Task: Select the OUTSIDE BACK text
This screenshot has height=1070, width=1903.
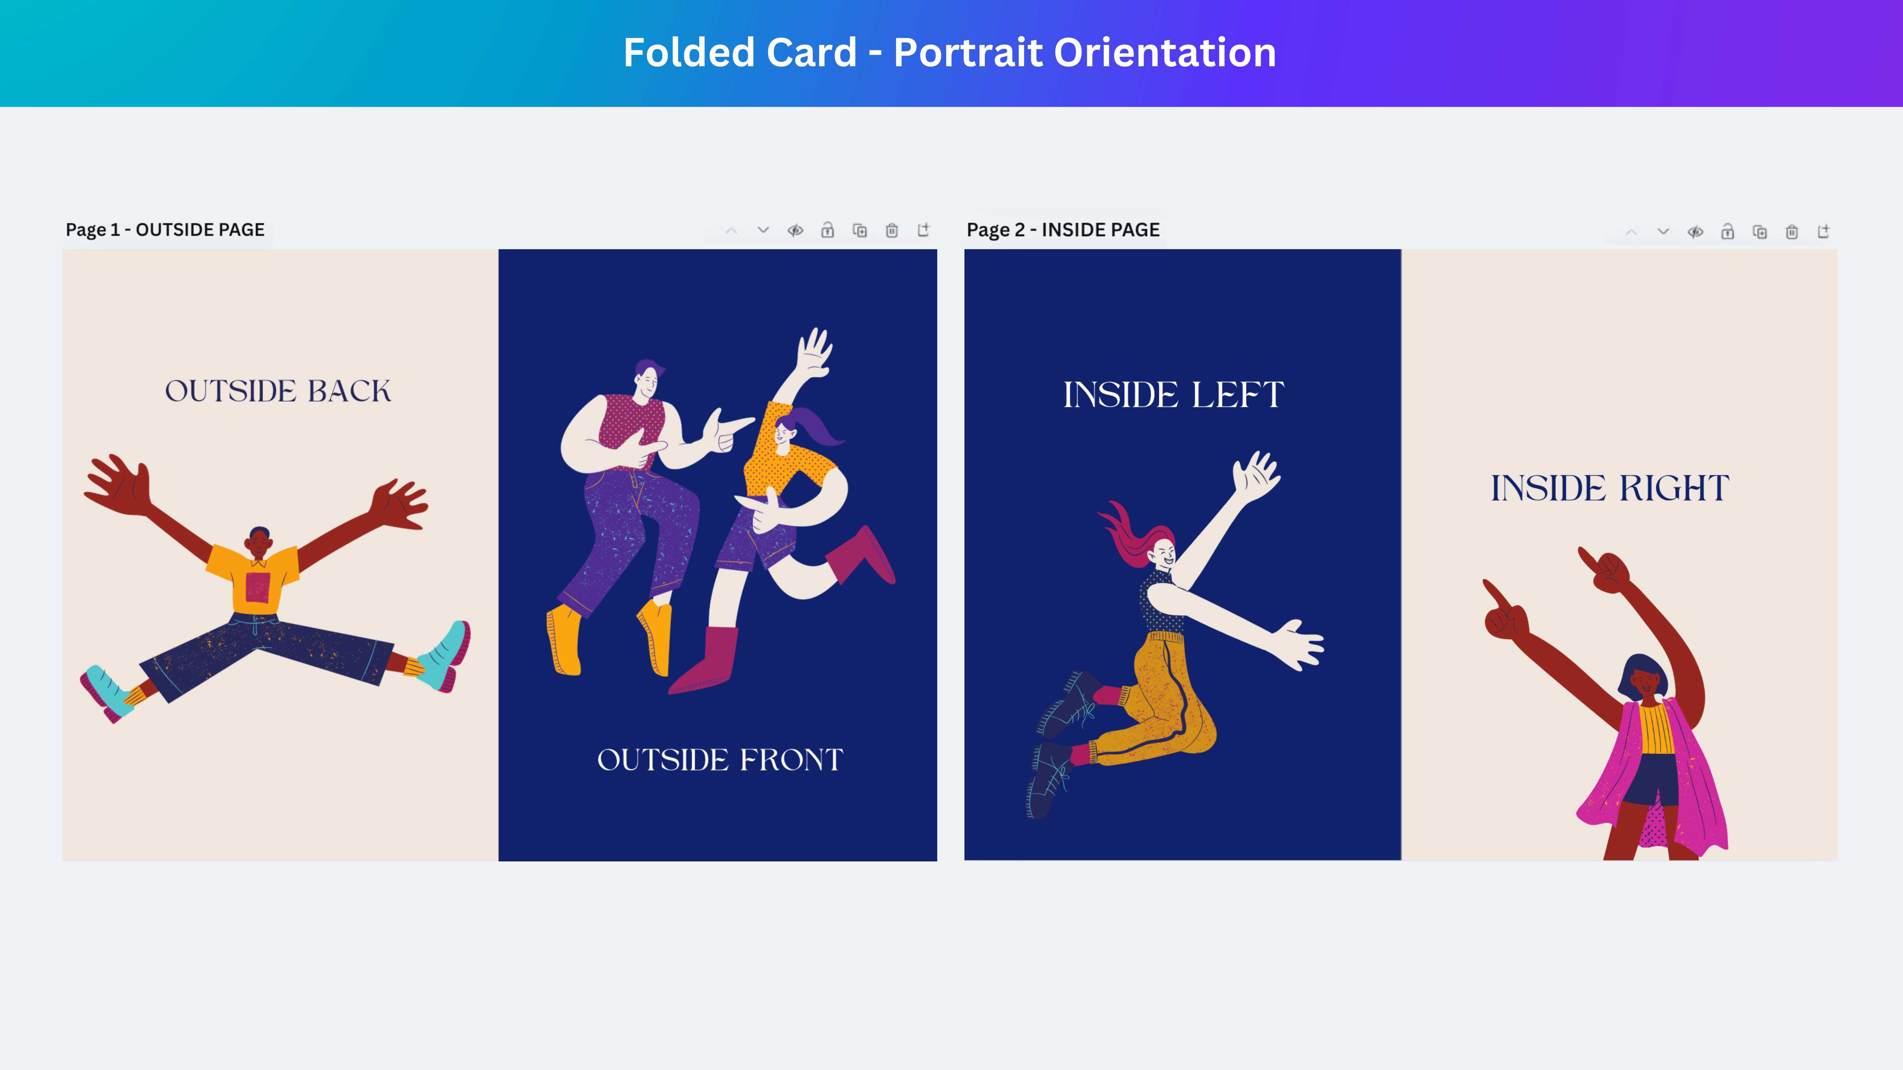Action: (x=278, y=391)
